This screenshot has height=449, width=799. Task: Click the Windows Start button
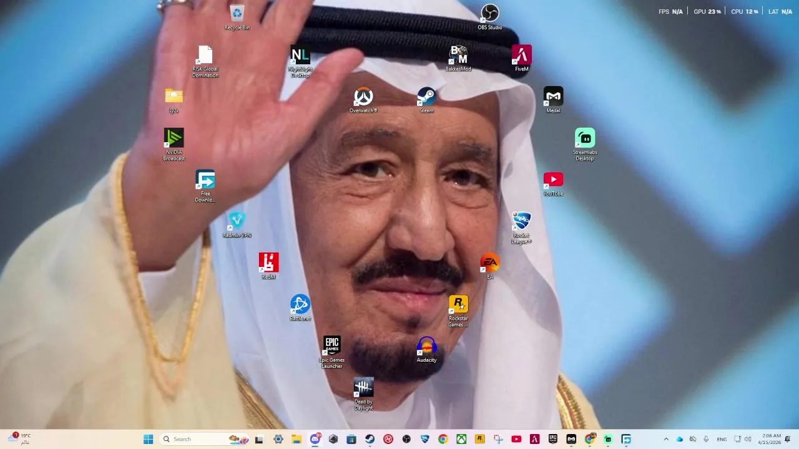pyautogui.click(x=148, y=439)
